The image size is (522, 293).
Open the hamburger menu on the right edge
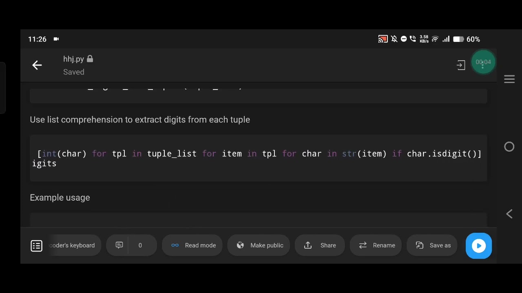(509, 79)
